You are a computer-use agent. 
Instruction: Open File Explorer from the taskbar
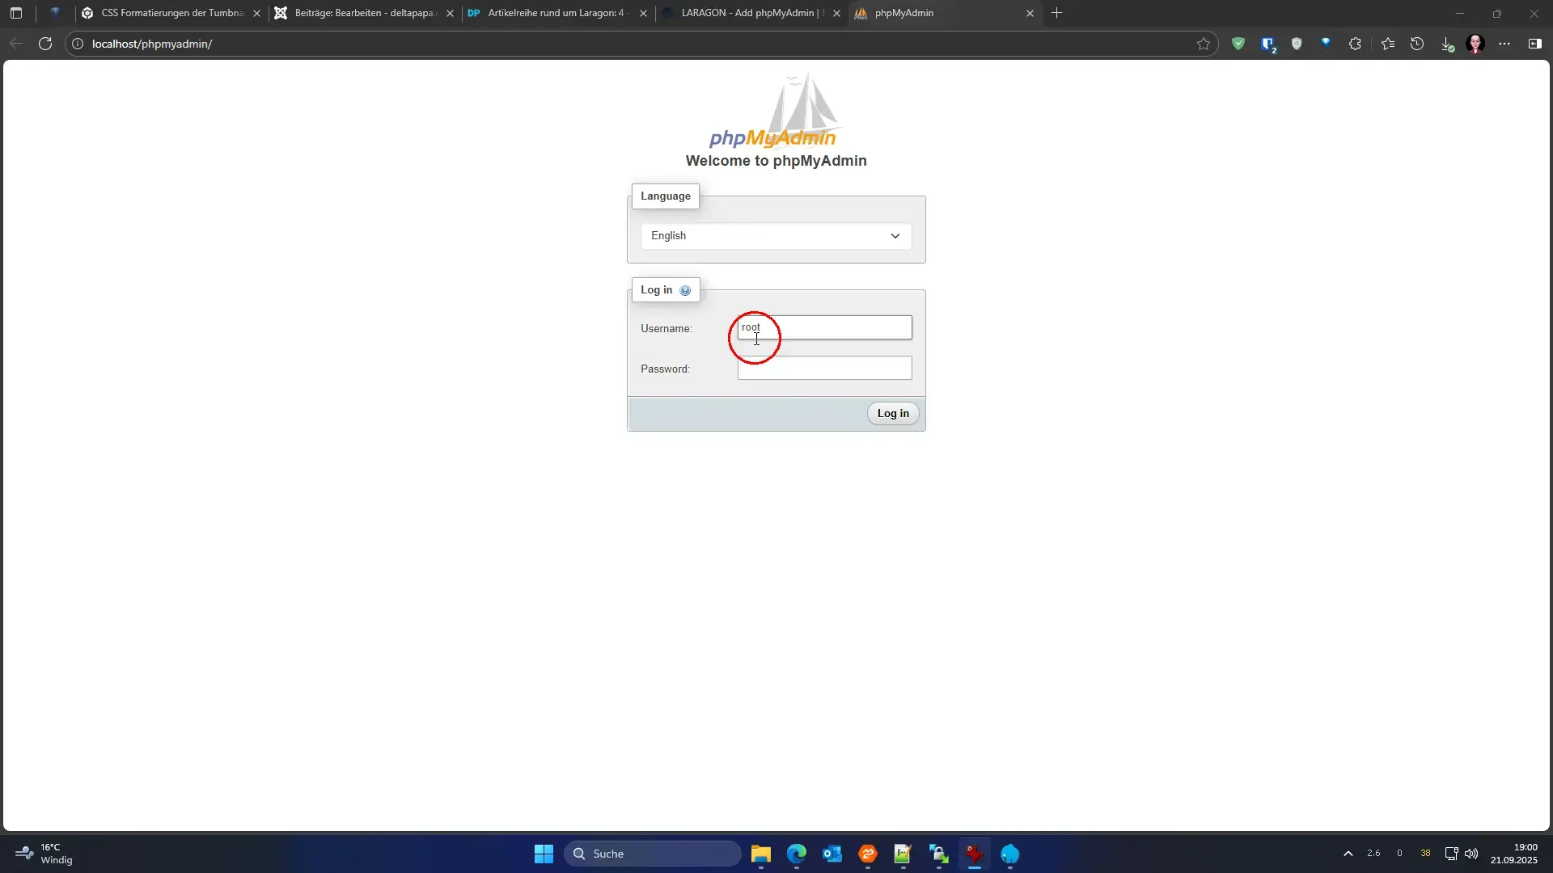pyautogui.click(x=760, y=854)
